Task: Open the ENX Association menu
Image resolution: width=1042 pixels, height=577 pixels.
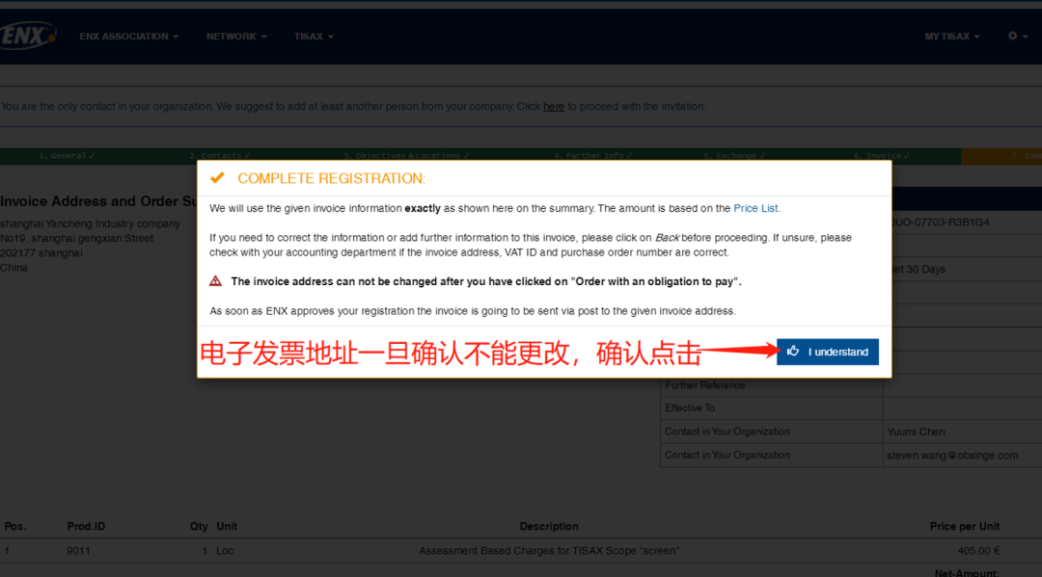Action: click(x=129, y=37)
